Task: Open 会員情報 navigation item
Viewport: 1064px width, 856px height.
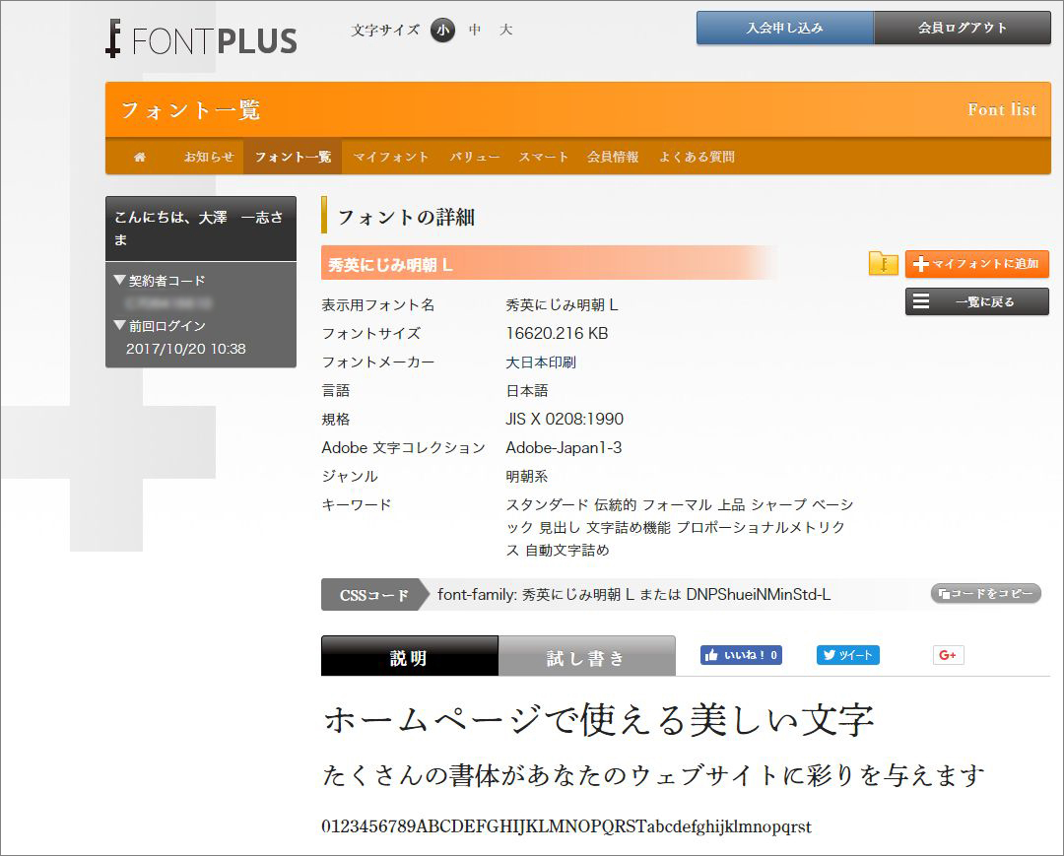Action: tap(613, 157)
